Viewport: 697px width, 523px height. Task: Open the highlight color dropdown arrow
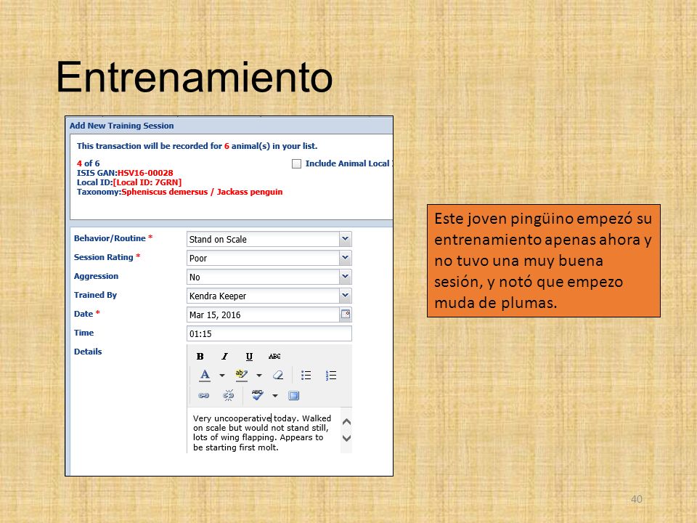click(x=258, y=376)
